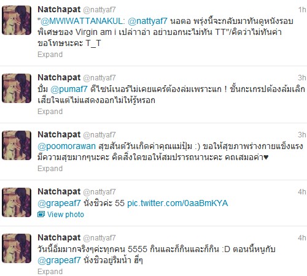This screenshot has height=276, width=307.
Task: Expand the first tweet about Virgin am i
Action: click(50, 55)
